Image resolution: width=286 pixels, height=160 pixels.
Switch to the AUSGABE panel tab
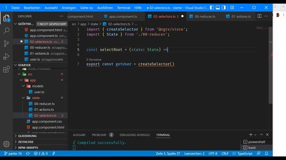tap(79, 135)
